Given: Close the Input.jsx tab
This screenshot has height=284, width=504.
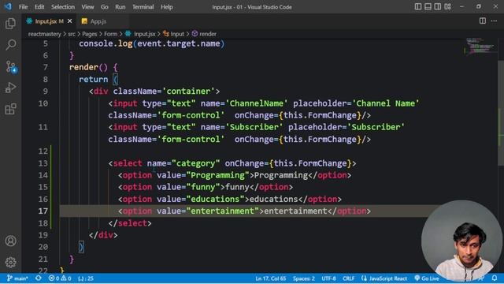Looking at the screenshot, I should pyautogui.click(x=70, y=21).
